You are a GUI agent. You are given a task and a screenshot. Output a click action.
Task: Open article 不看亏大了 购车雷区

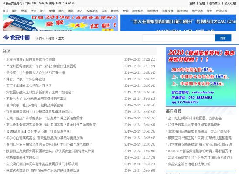tap(36, 99)
